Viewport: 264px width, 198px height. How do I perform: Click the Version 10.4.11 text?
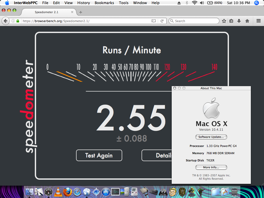pyautogui.click(x=211, y=130)
